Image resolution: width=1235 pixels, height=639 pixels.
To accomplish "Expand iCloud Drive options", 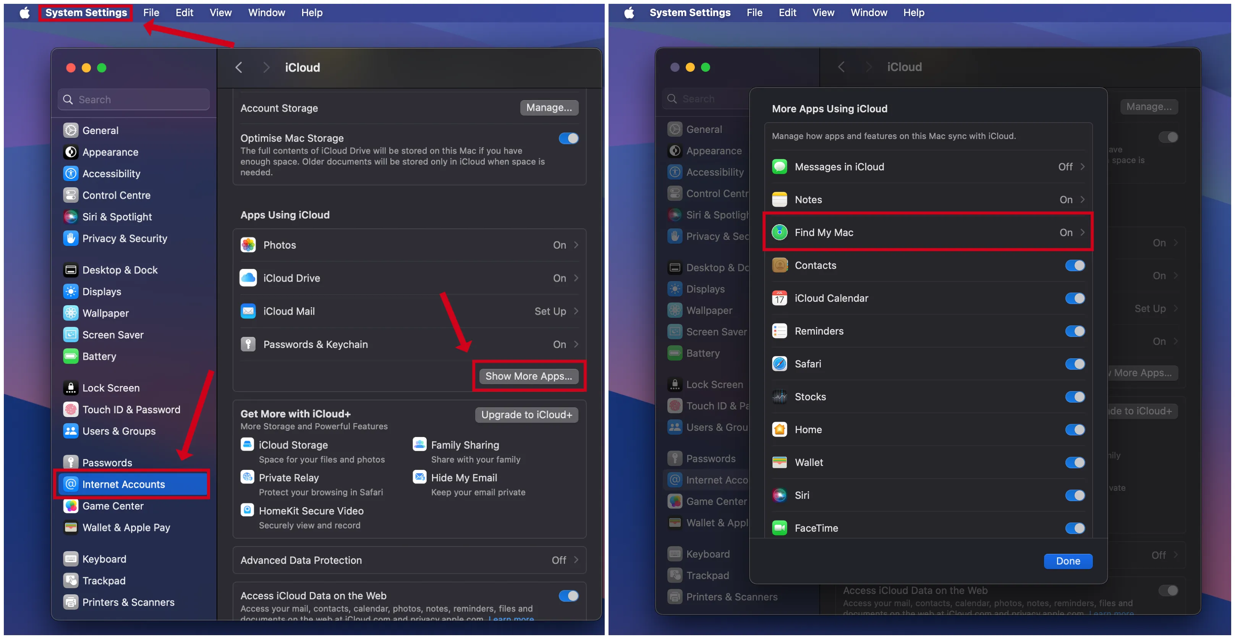I will click(410, 278).
